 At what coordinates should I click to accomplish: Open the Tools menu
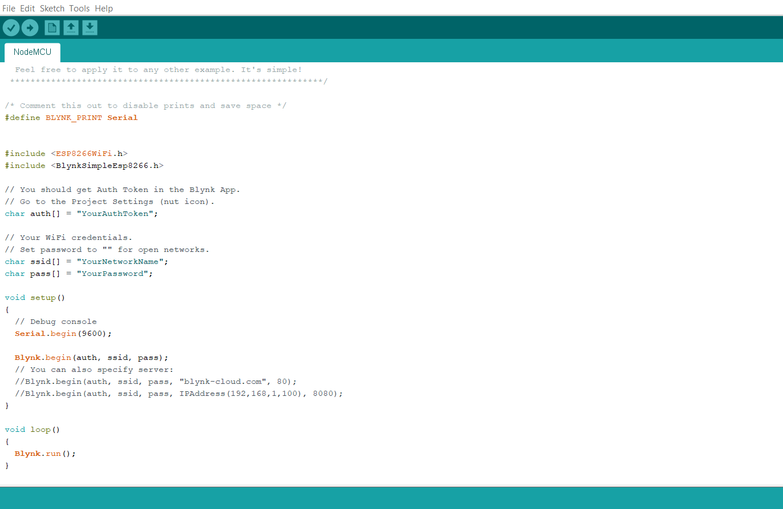[x=79, y=9]
